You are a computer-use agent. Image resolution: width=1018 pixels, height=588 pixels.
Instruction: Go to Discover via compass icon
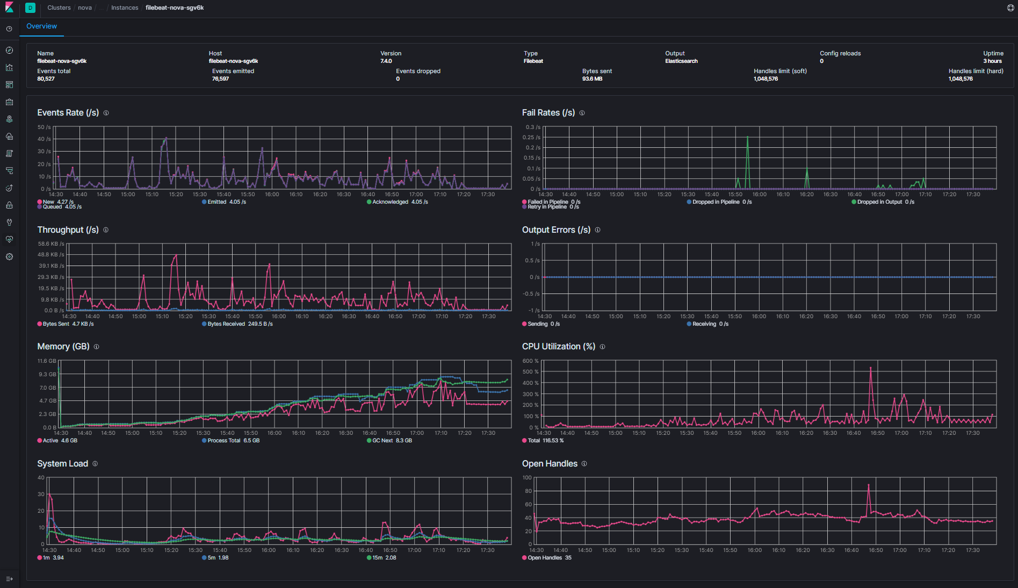click(x=9, y=51)
